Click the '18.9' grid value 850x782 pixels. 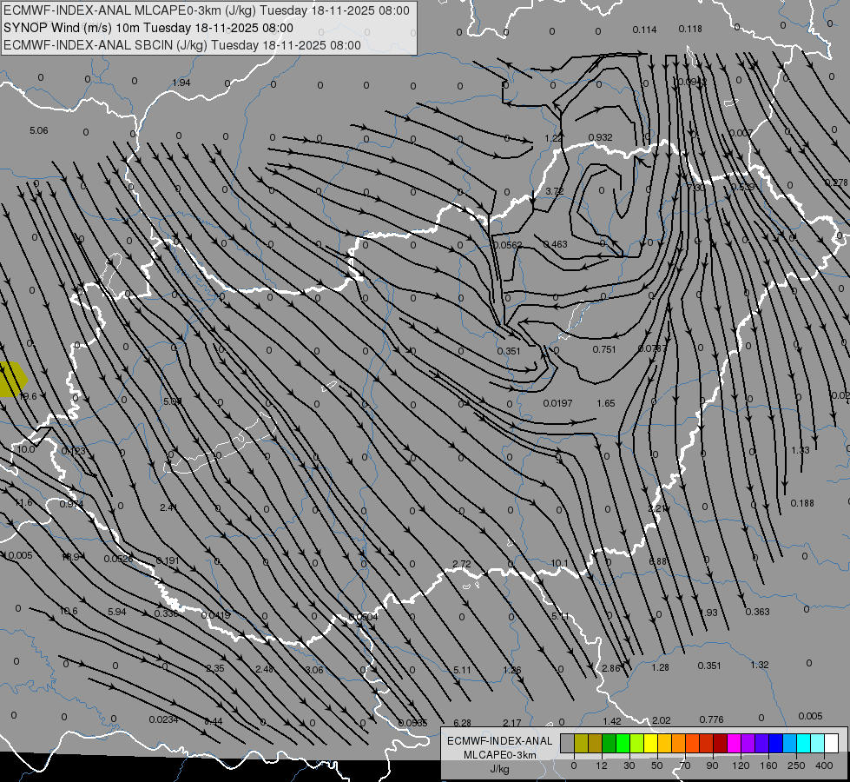click(71, 557)
